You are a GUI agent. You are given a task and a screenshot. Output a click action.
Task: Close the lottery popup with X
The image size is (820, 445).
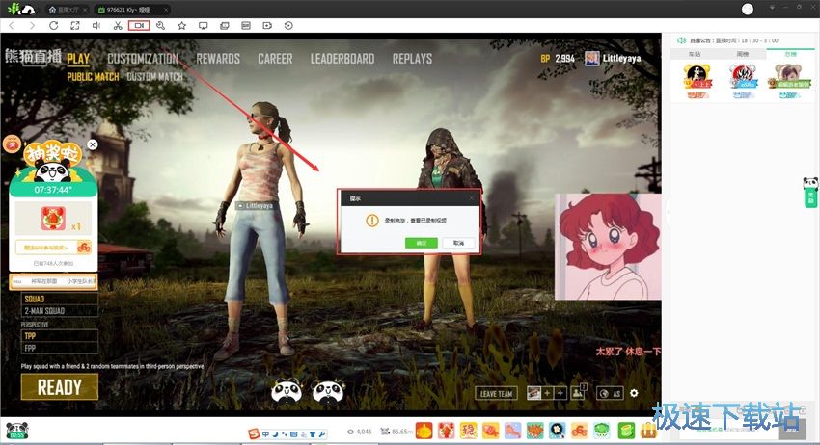tap(93, 144)
